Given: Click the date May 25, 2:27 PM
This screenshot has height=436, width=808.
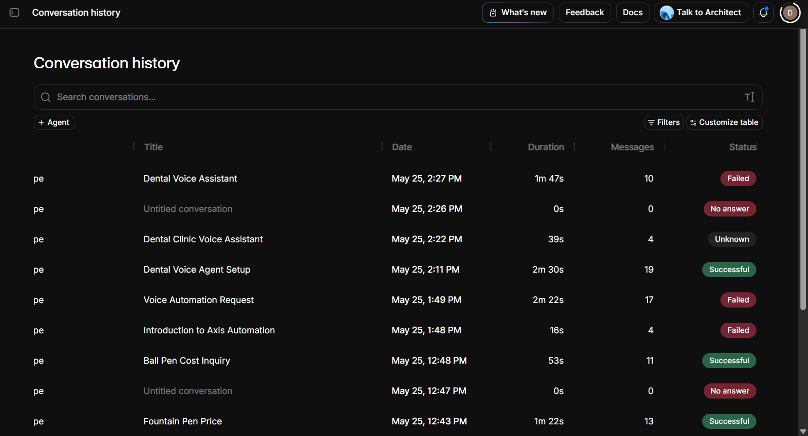Looking at the screenshot, I should [427, 179].
